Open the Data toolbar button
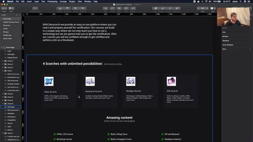Screen dimensions: 253x142 click(x=11, y=8)
